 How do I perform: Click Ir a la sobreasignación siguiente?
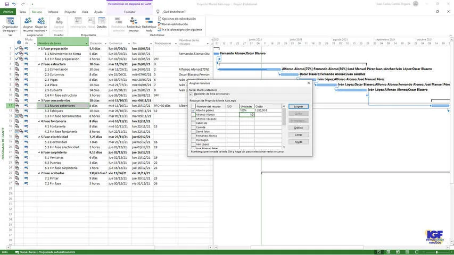180,30
